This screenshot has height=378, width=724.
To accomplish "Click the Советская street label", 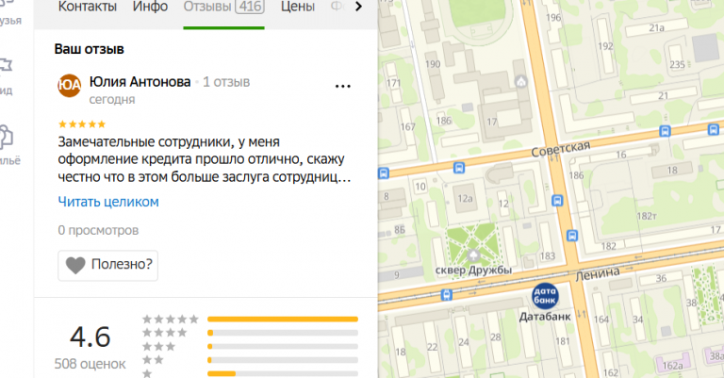I will click(561, 149).
